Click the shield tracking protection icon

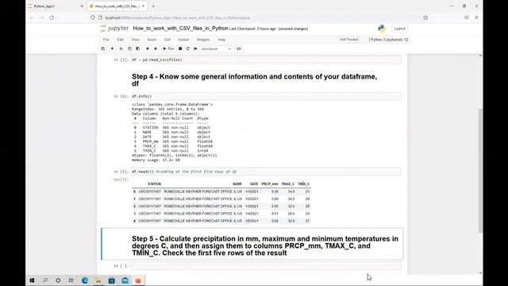93,17
